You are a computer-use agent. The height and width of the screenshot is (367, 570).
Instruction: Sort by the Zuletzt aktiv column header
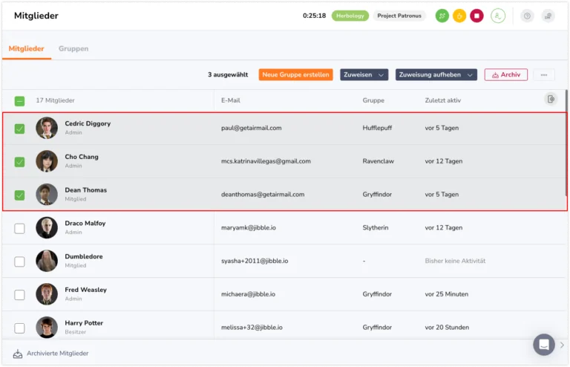443,100
